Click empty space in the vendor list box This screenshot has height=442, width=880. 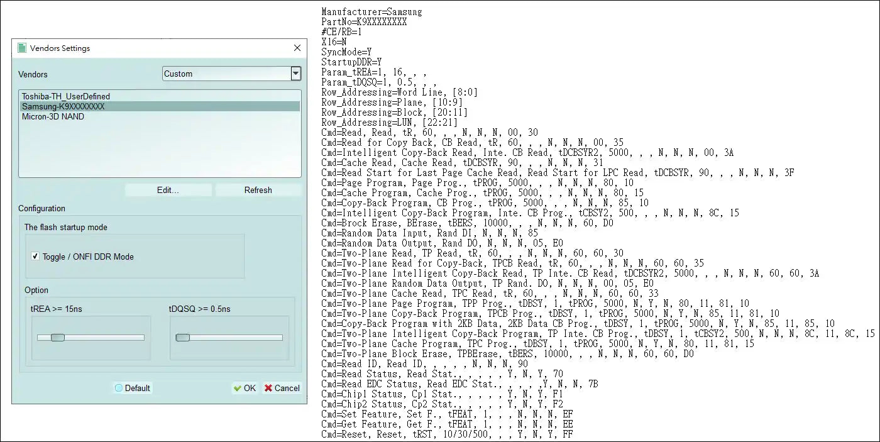tap(160, 151)
